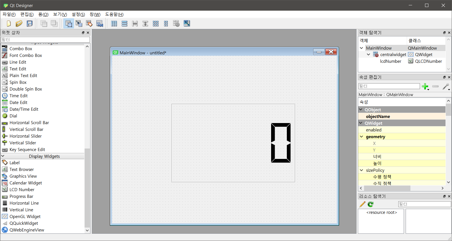
Task: Activate Edit Signals/Slots mode icon
Action: click(x=79, y=24)
